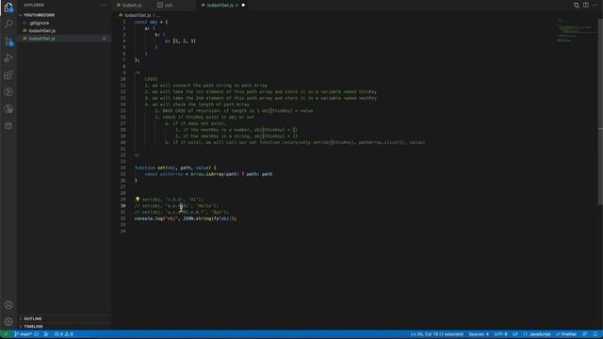Viewport: 603px width, 339px height.
Task: Open the Source Control view icon
Action: pos(8,41)
